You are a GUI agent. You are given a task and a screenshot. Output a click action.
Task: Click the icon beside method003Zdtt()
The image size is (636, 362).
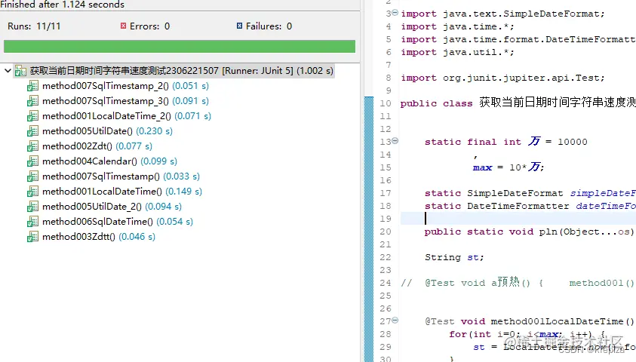click(x=33, y=237)
